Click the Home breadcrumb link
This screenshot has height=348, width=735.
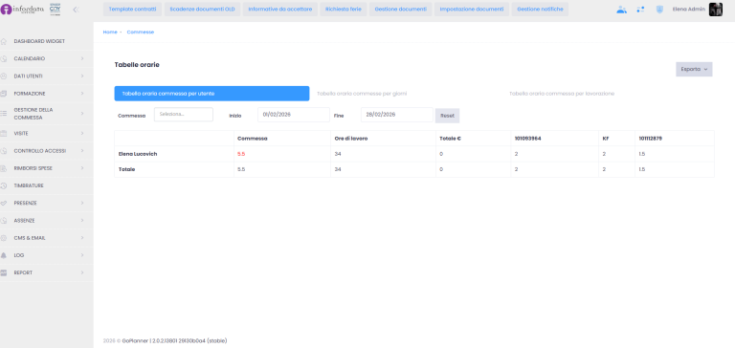tap(110, 32)
